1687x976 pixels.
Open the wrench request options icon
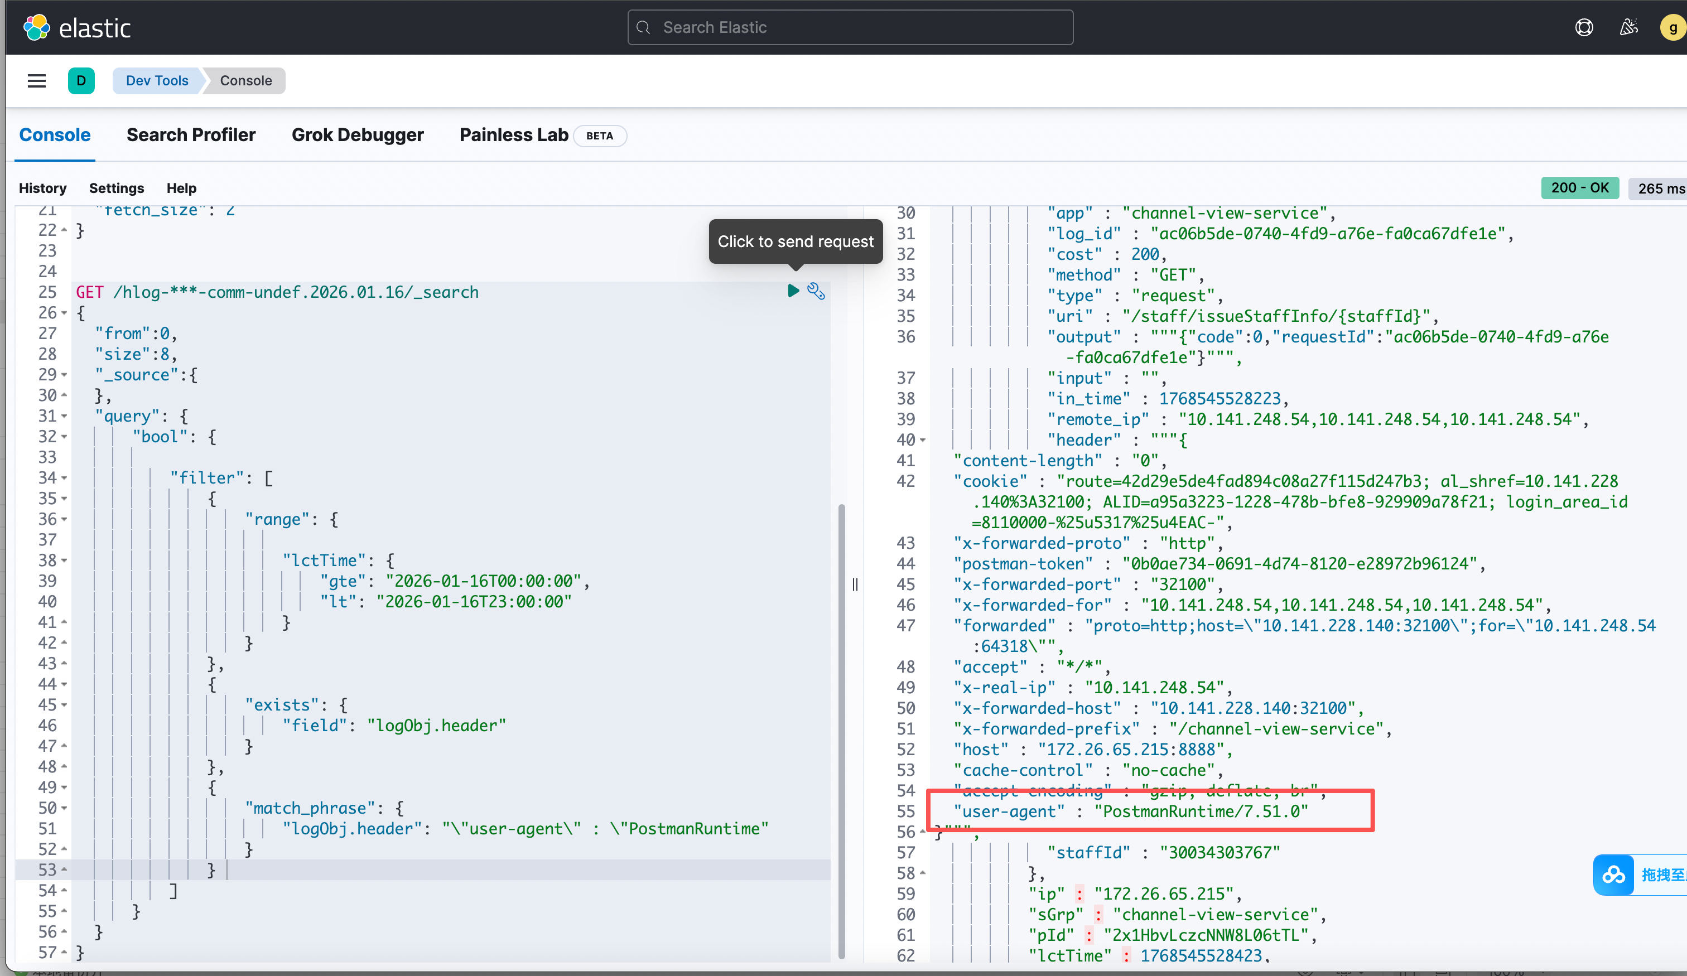pos(816,291)
